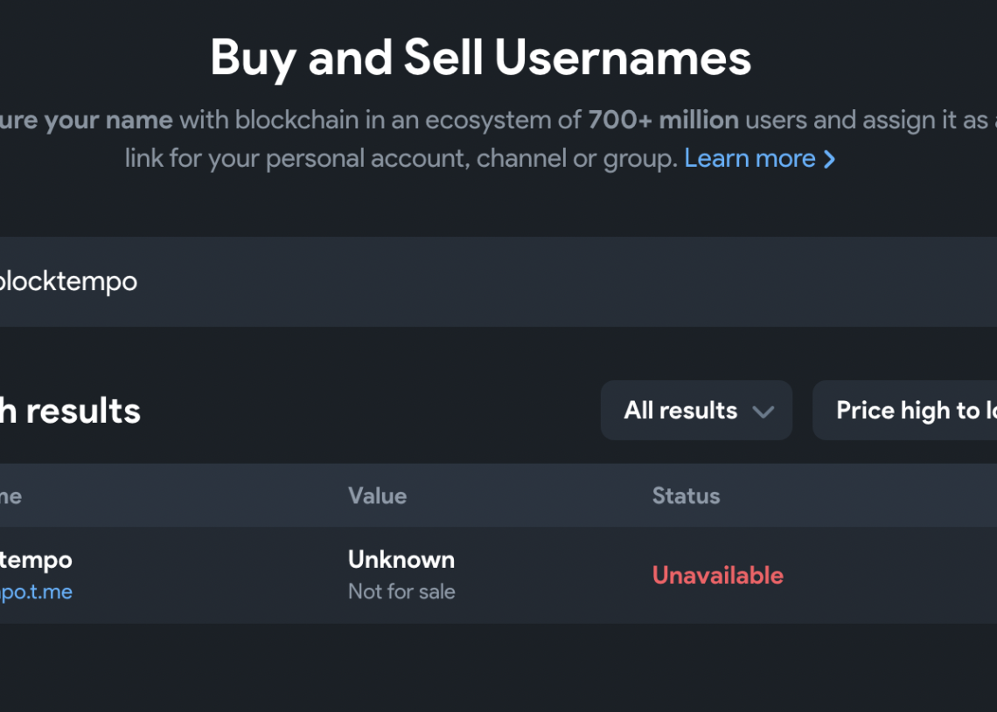Toggle the blocktempo result row selection
Screen dimensions: 997x712
350,575
